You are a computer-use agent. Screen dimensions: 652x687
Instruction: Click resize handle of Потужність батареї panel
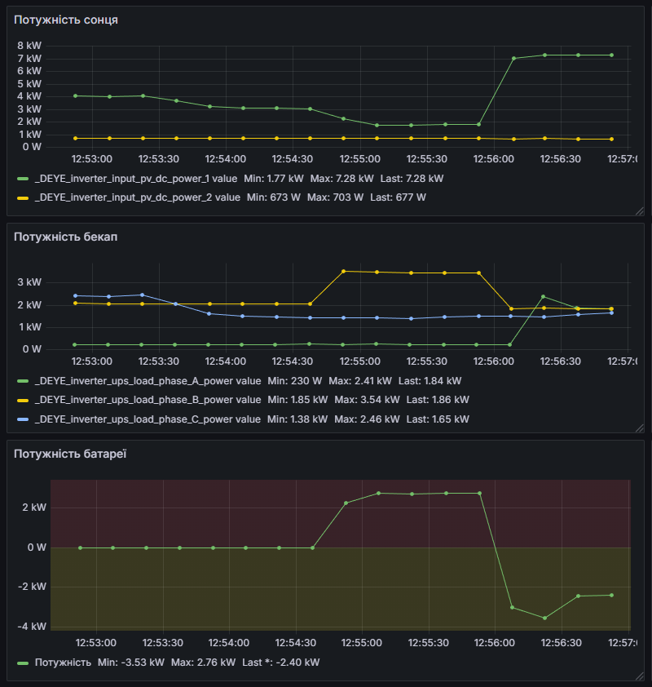639,674
